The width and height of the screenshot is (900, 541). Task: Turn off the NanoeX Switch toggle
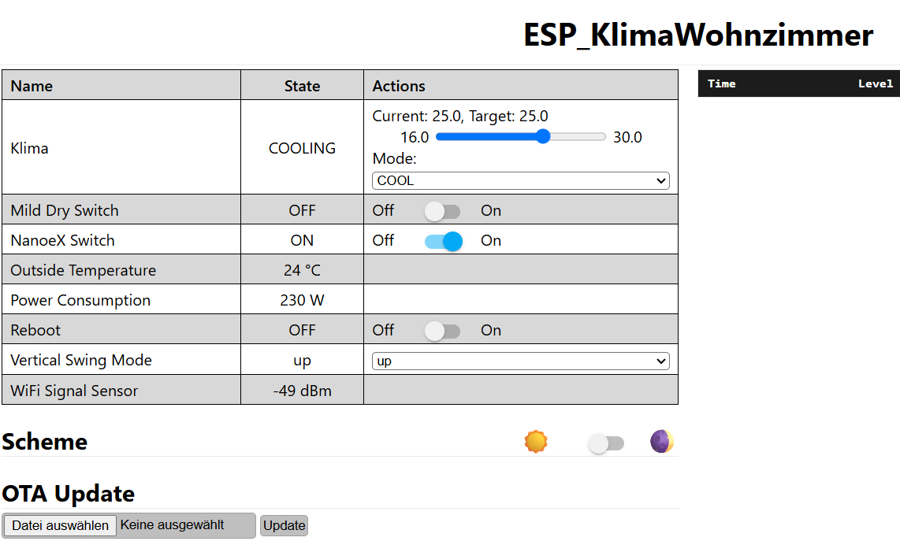(443, 241)
